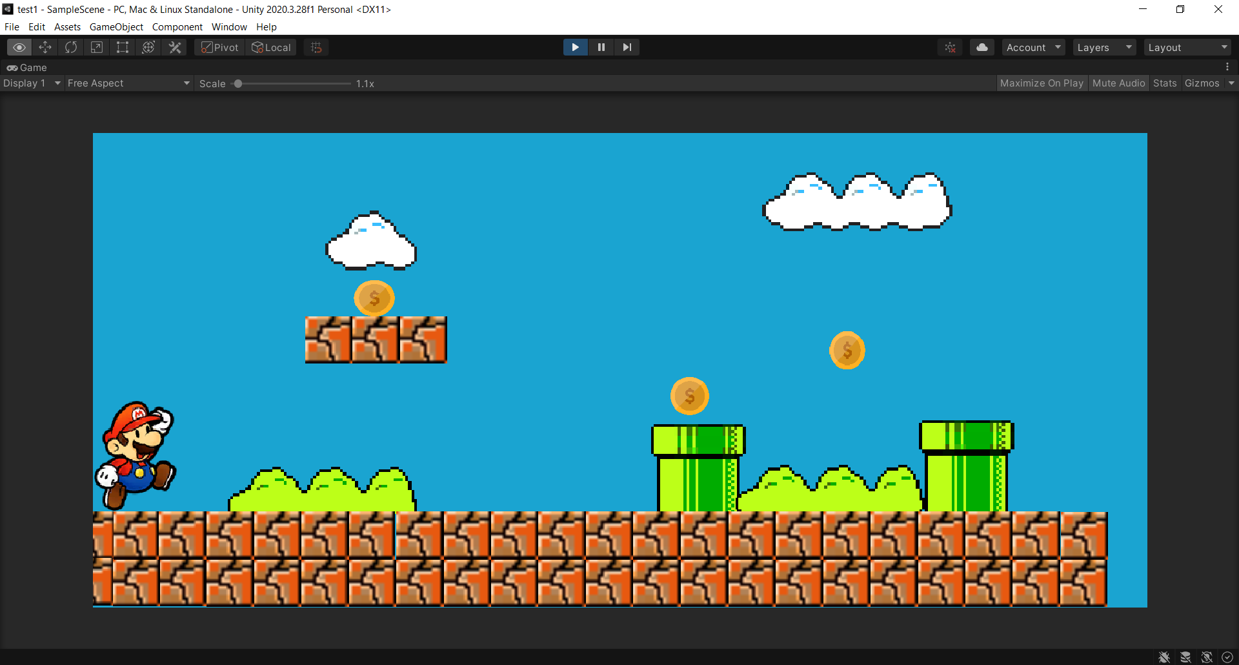This screenshot has width=1239, height=665.
Task: Select the Hand view tool
Action: [x=19, y=46]
